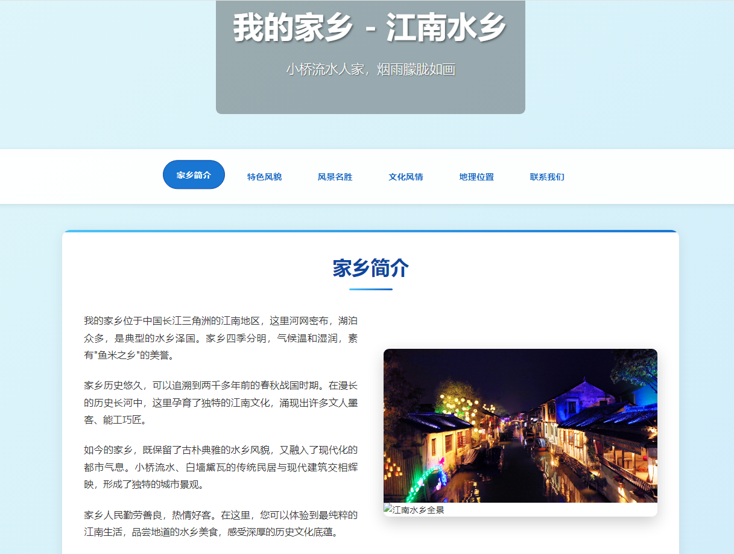Open the 联系我们 navigation link
This screenshot has height=554, width=734.
[x=547, y=177]
